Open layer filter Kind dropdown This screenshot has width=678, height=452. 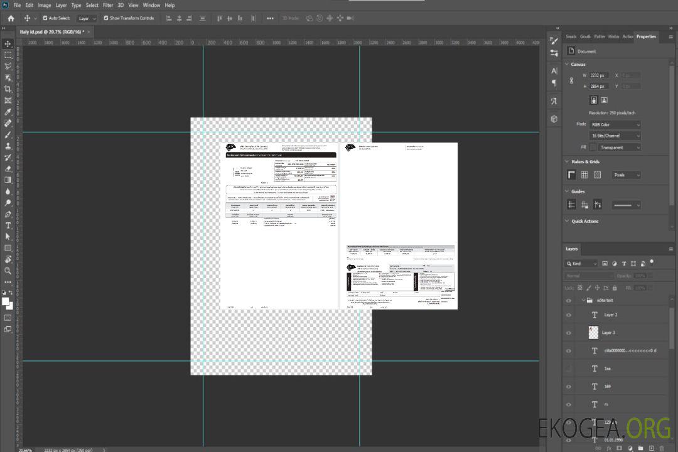coord(581,264)
